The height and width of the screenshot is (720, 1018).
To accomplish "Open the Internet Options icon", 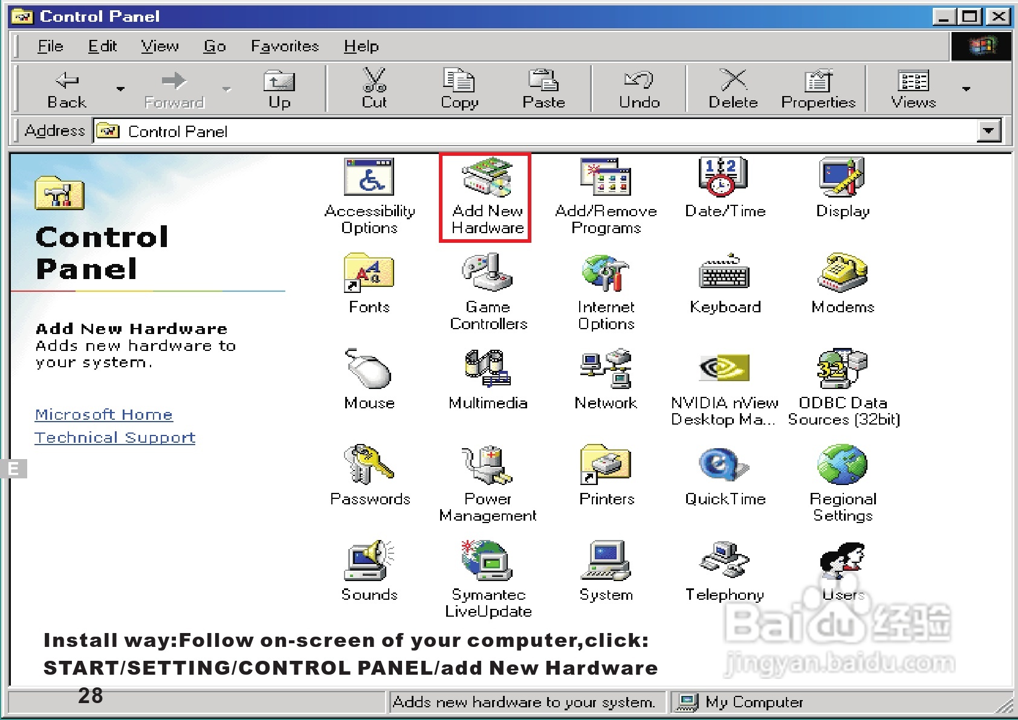I will [605, 272].
